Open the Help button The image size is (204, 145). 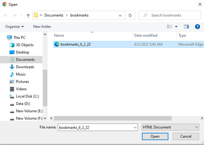[197, 27]
